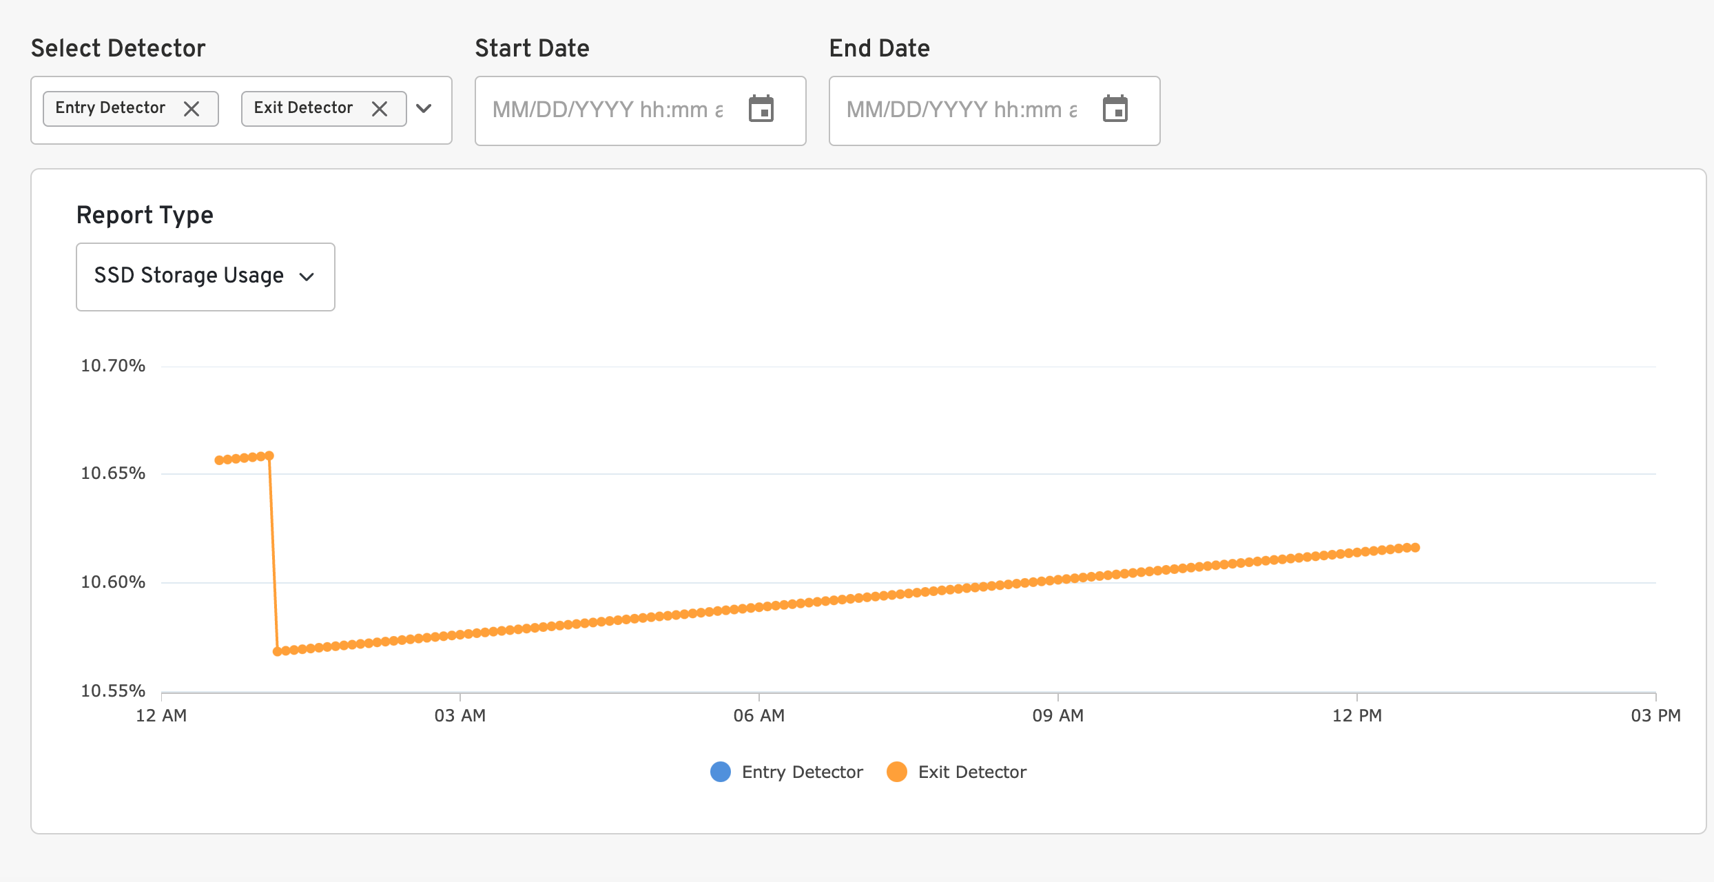Toggle Exit Detector legend orange dot

(897, 772)
